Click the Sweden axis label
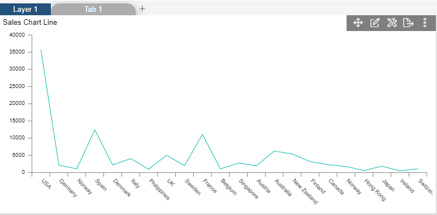437x215 pixels. (193, 187)
